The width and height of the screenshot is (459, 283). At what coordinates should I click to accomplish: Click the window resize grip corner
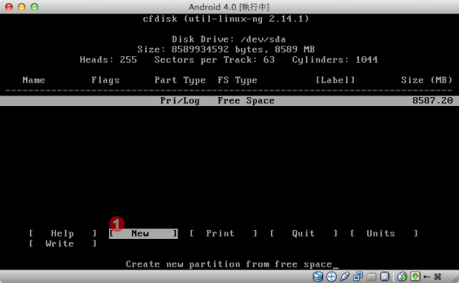[455, 279]
